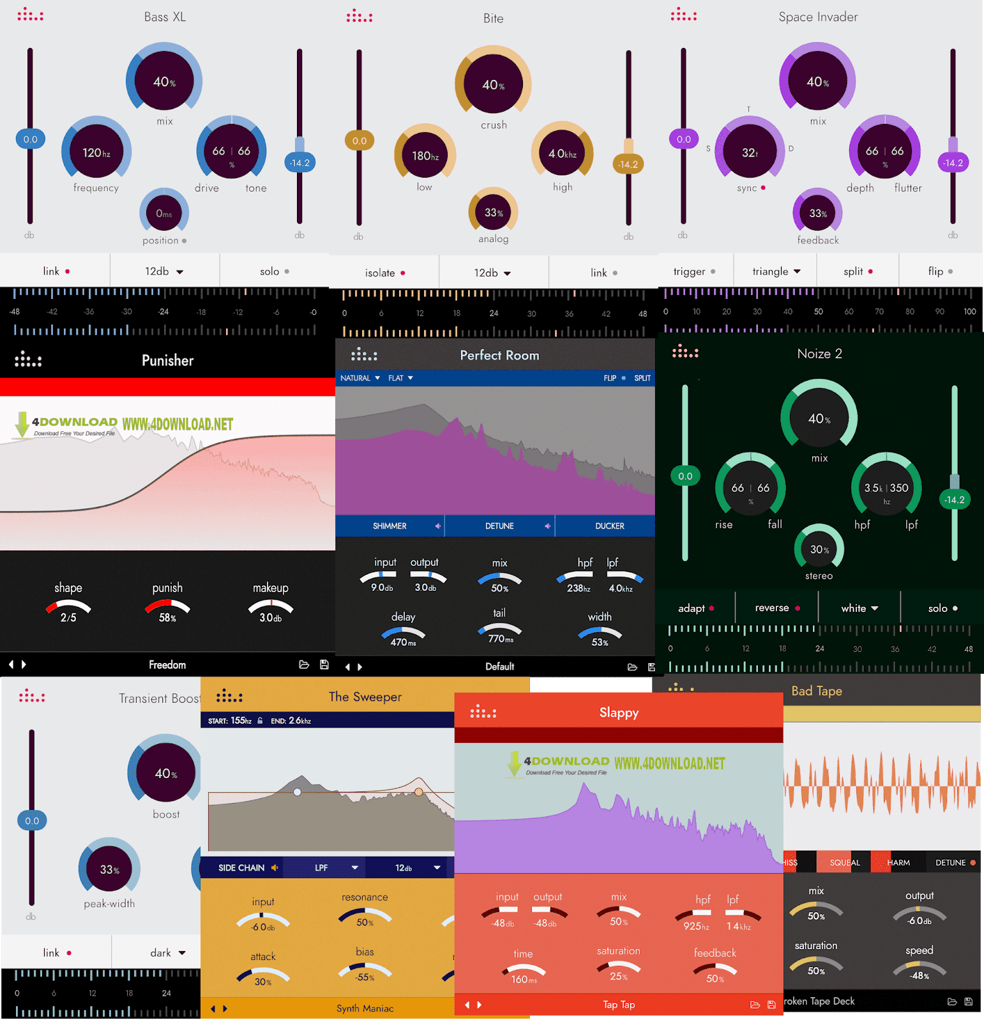Next preset arrow in Perfect Room
The height and width of the screenshot is (1022, 984).
click(x=360, y=667)
